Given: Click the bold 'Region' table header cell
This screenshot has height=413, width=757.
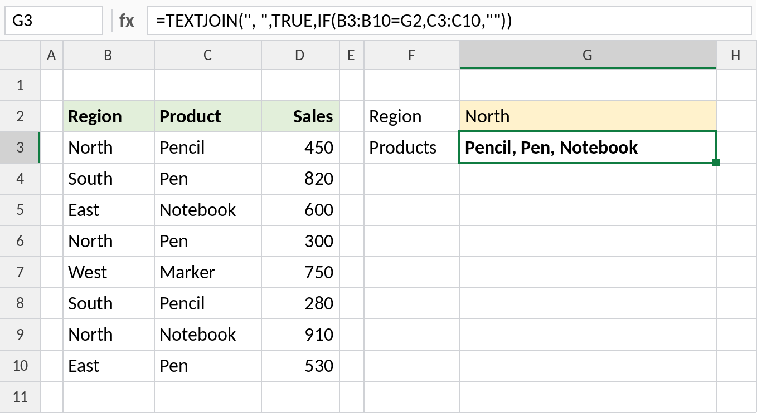Looking at the screenshot, I should [x=109, y=116].
